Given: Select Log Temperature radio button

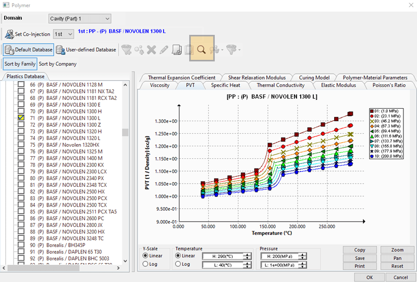Looking at the screenshot, I should (178, 264).
